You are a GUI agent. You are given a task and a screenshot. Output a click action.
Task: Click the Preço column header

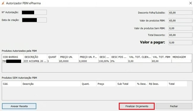(106, 84)
